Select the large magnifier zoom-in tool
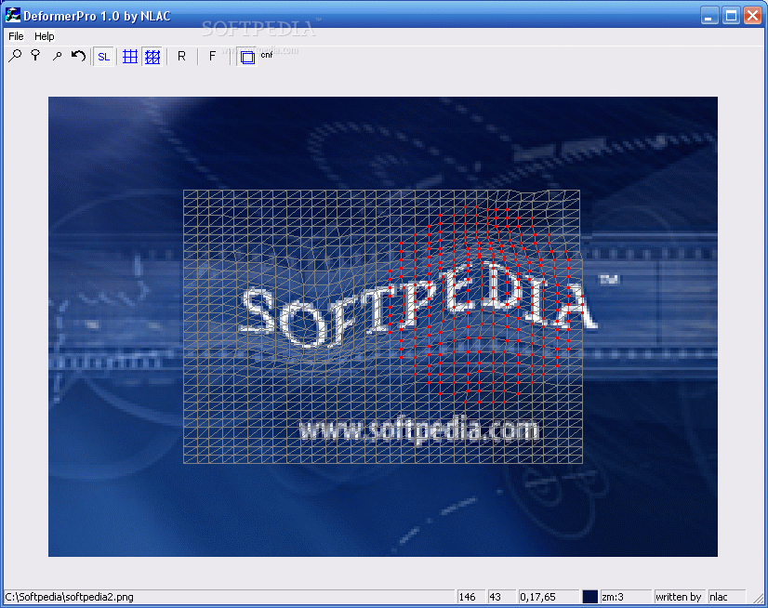This screenshot has width=768, height=608. [15, 57]
